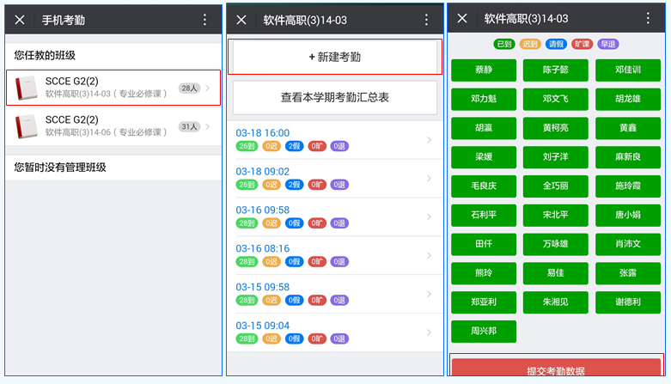Click the purple 早退 legend tag
This screenshot has width=671, height=384.
607,44
